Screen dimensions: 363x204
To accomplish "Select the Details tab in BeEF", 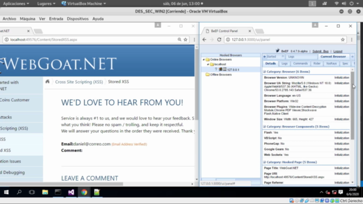I will coord(271,63).
